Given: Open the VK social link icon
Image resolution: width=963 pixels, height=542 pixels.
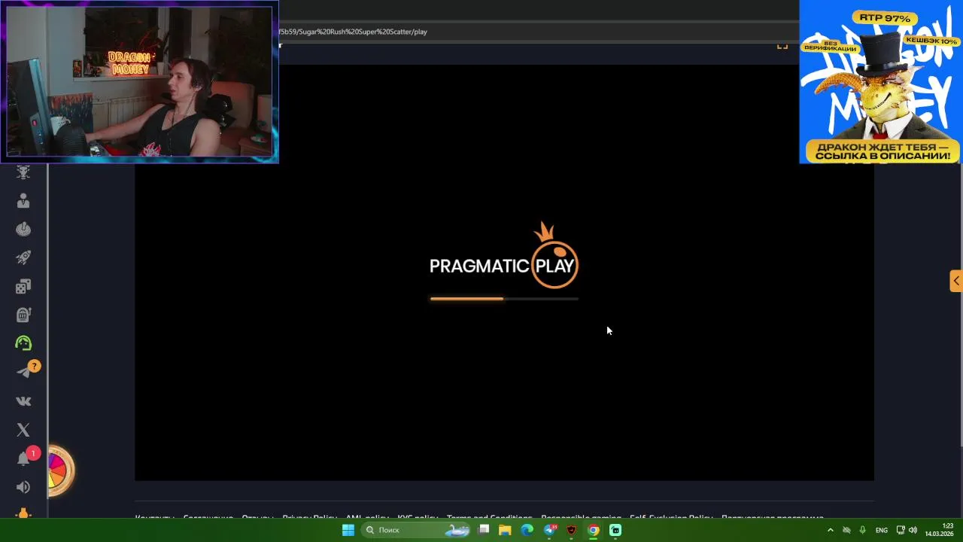Looking at the screenshot, I should tap(23, 401).
